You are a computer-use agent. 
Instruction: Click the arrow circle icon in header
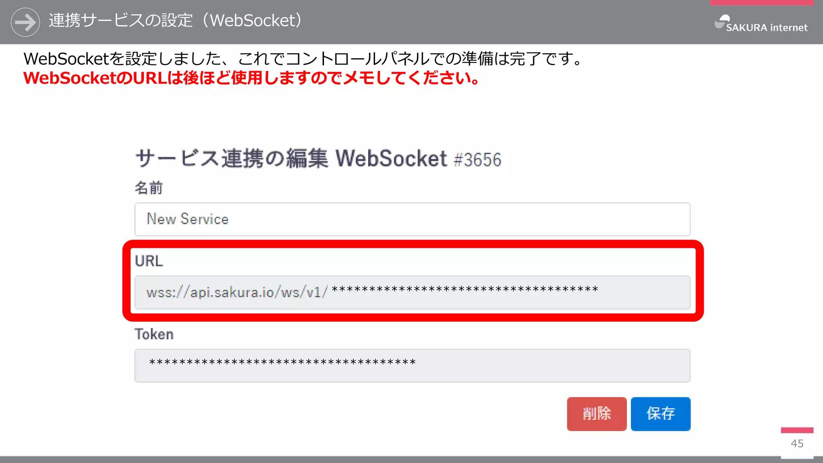coord(25,22)
